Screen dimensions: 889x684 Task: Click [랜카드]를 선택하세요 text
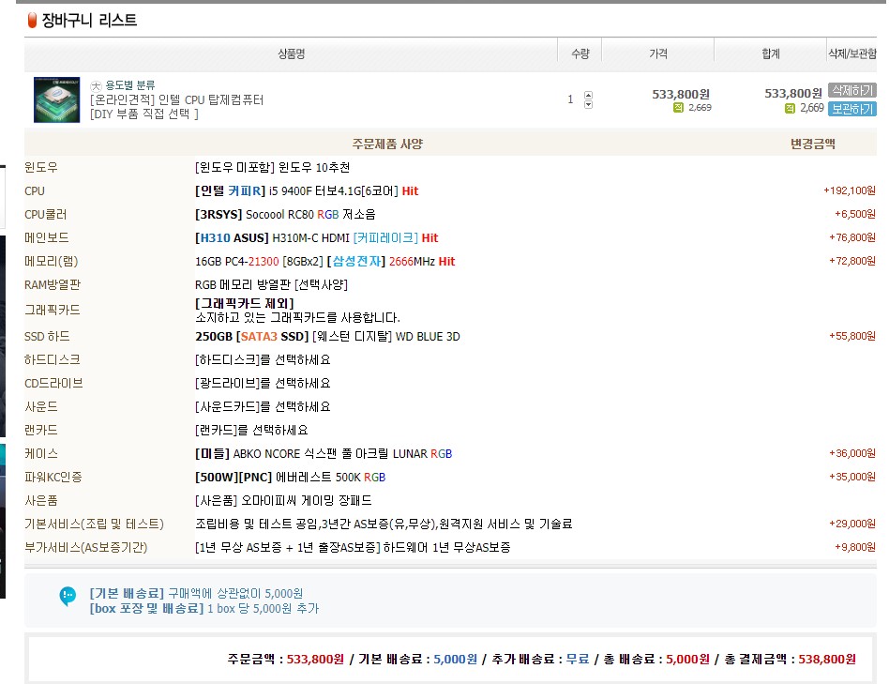[x=251, y=431]
